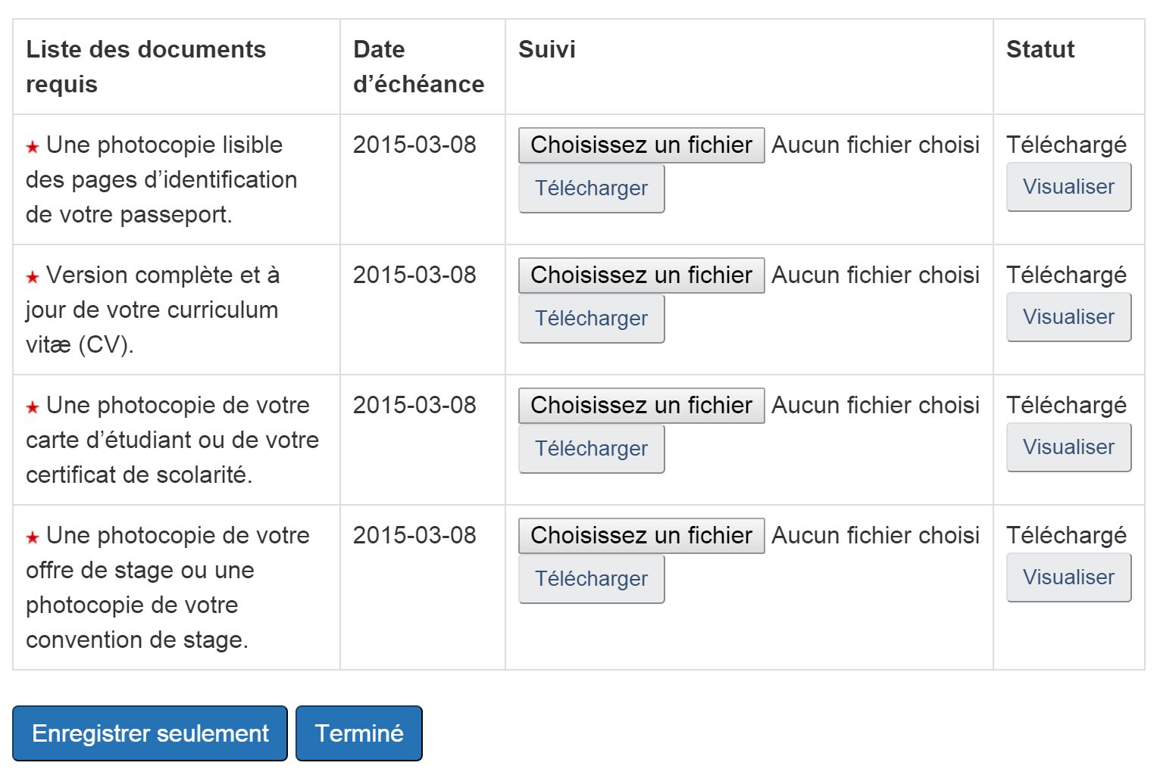Visualiser the uploaded passport document
The image size is (1157, 775).
coord(1068,187)
